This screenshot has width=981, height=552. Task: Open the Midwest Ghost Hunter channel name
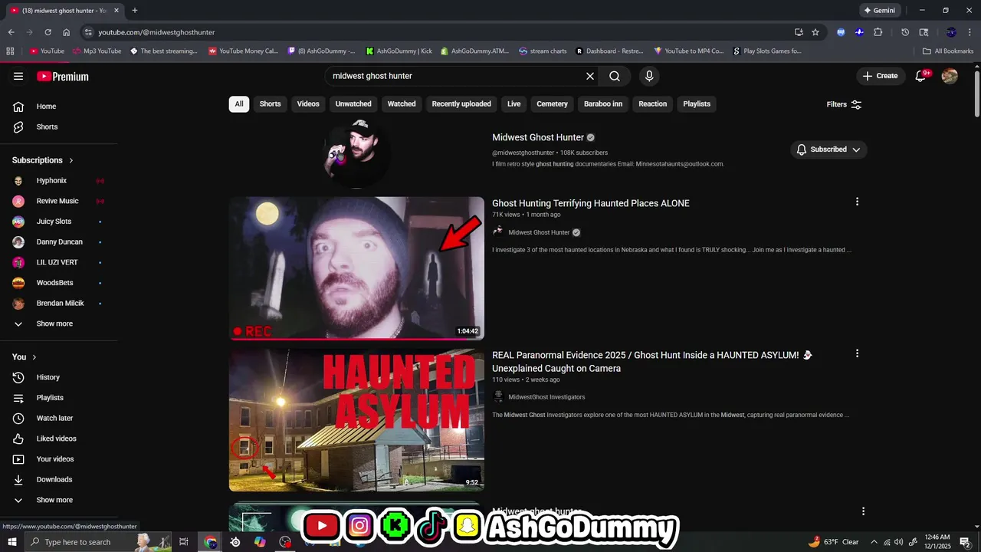pos(538,137)
